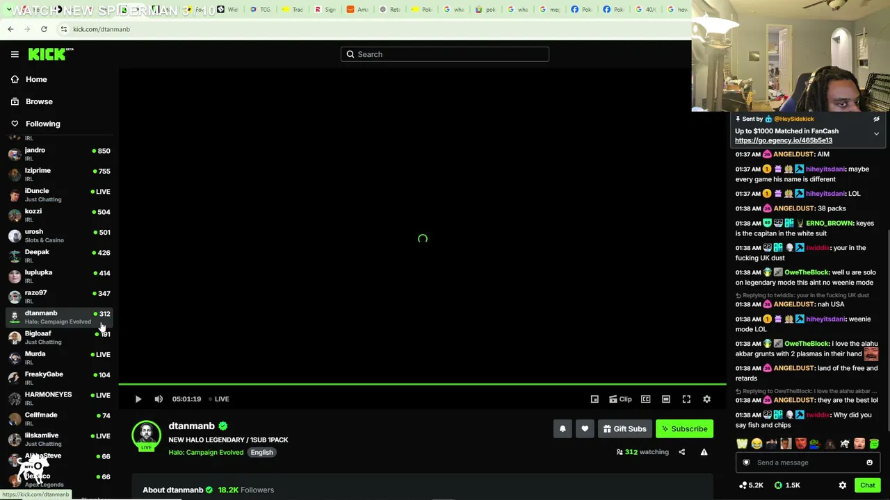
Task: Open mini player picture-in-picture mode
Action: click(594, 399)
